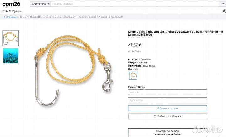Screen dimensions: 226x137
Task: Click the Количество quantity field
Action: [x=167, y=100]
